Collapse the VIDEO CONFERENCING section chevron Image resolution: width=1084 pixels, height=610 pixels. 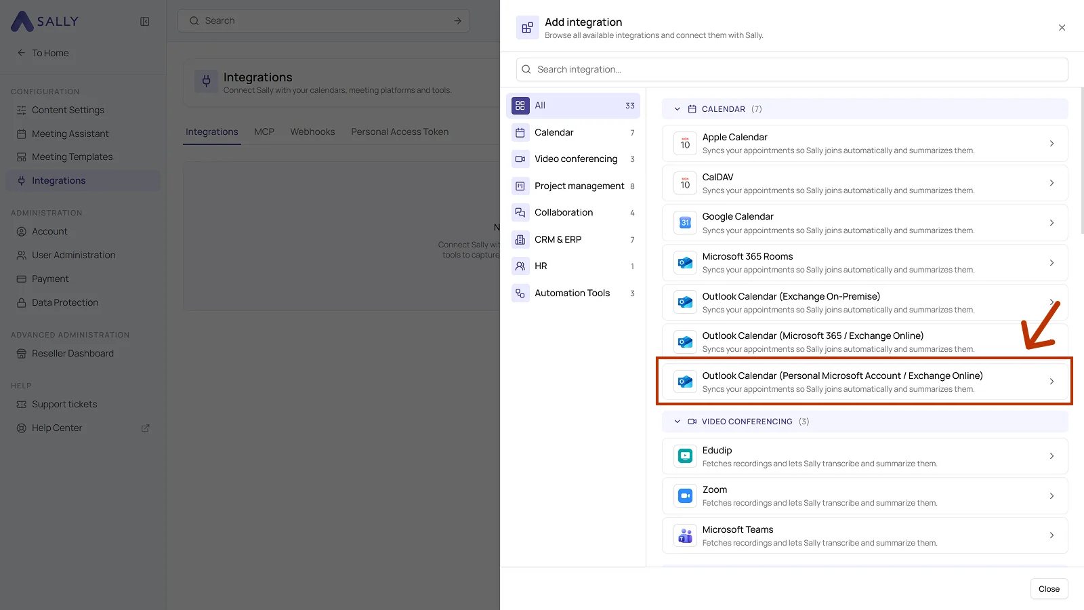click(x=677, y=422)
